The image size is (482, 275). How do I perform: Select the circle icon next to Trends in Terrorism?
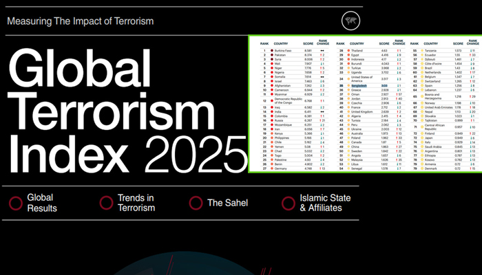pos(106,203)
